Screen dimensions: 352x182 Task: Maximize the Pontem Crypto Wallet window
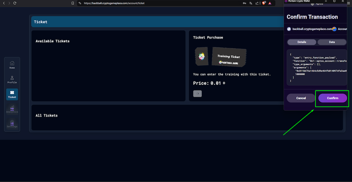click(x=334, y=1)
